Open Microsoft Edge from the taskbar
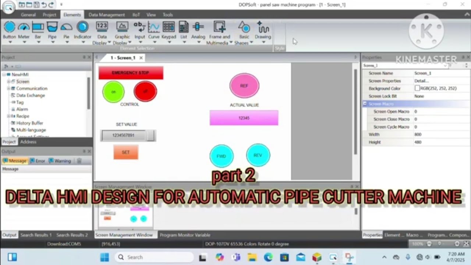 click(268, 257)
